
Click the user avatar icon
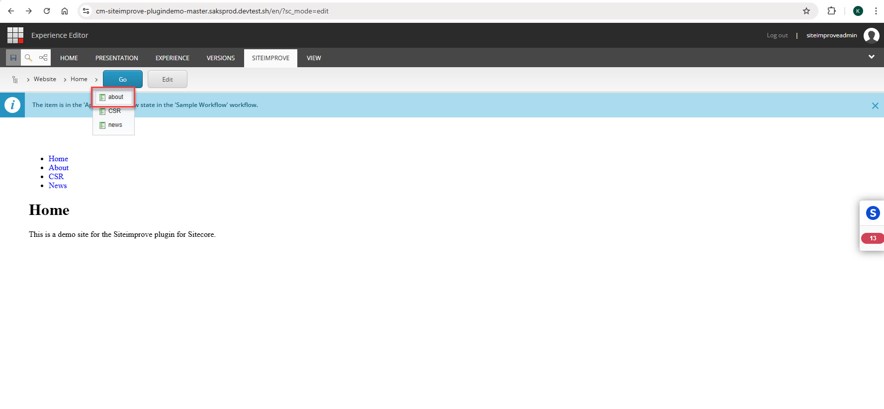pyautogui.click(x=872, y=35)
